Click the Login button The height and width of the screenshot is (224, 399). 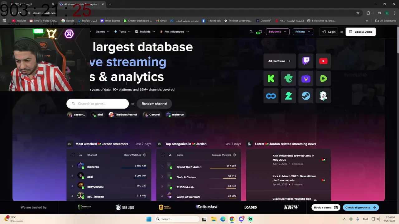tap(329, 32)
